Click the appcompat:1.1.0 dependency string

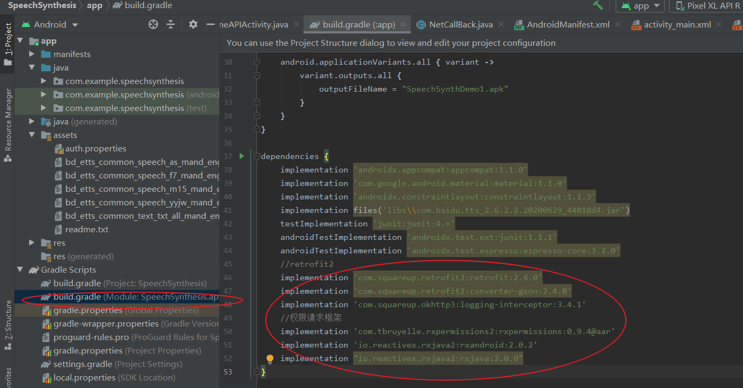click(x=441, y=170)
